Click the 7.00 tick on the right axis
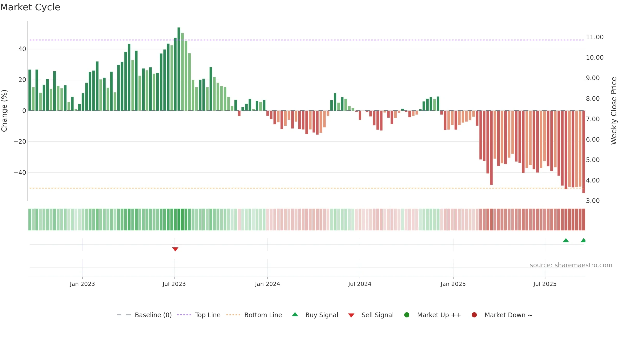 tap(593, 119)
